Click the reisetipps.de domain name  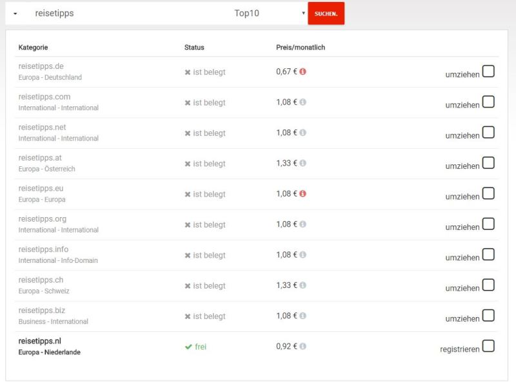pyautogui.click(x=41, y=66)
